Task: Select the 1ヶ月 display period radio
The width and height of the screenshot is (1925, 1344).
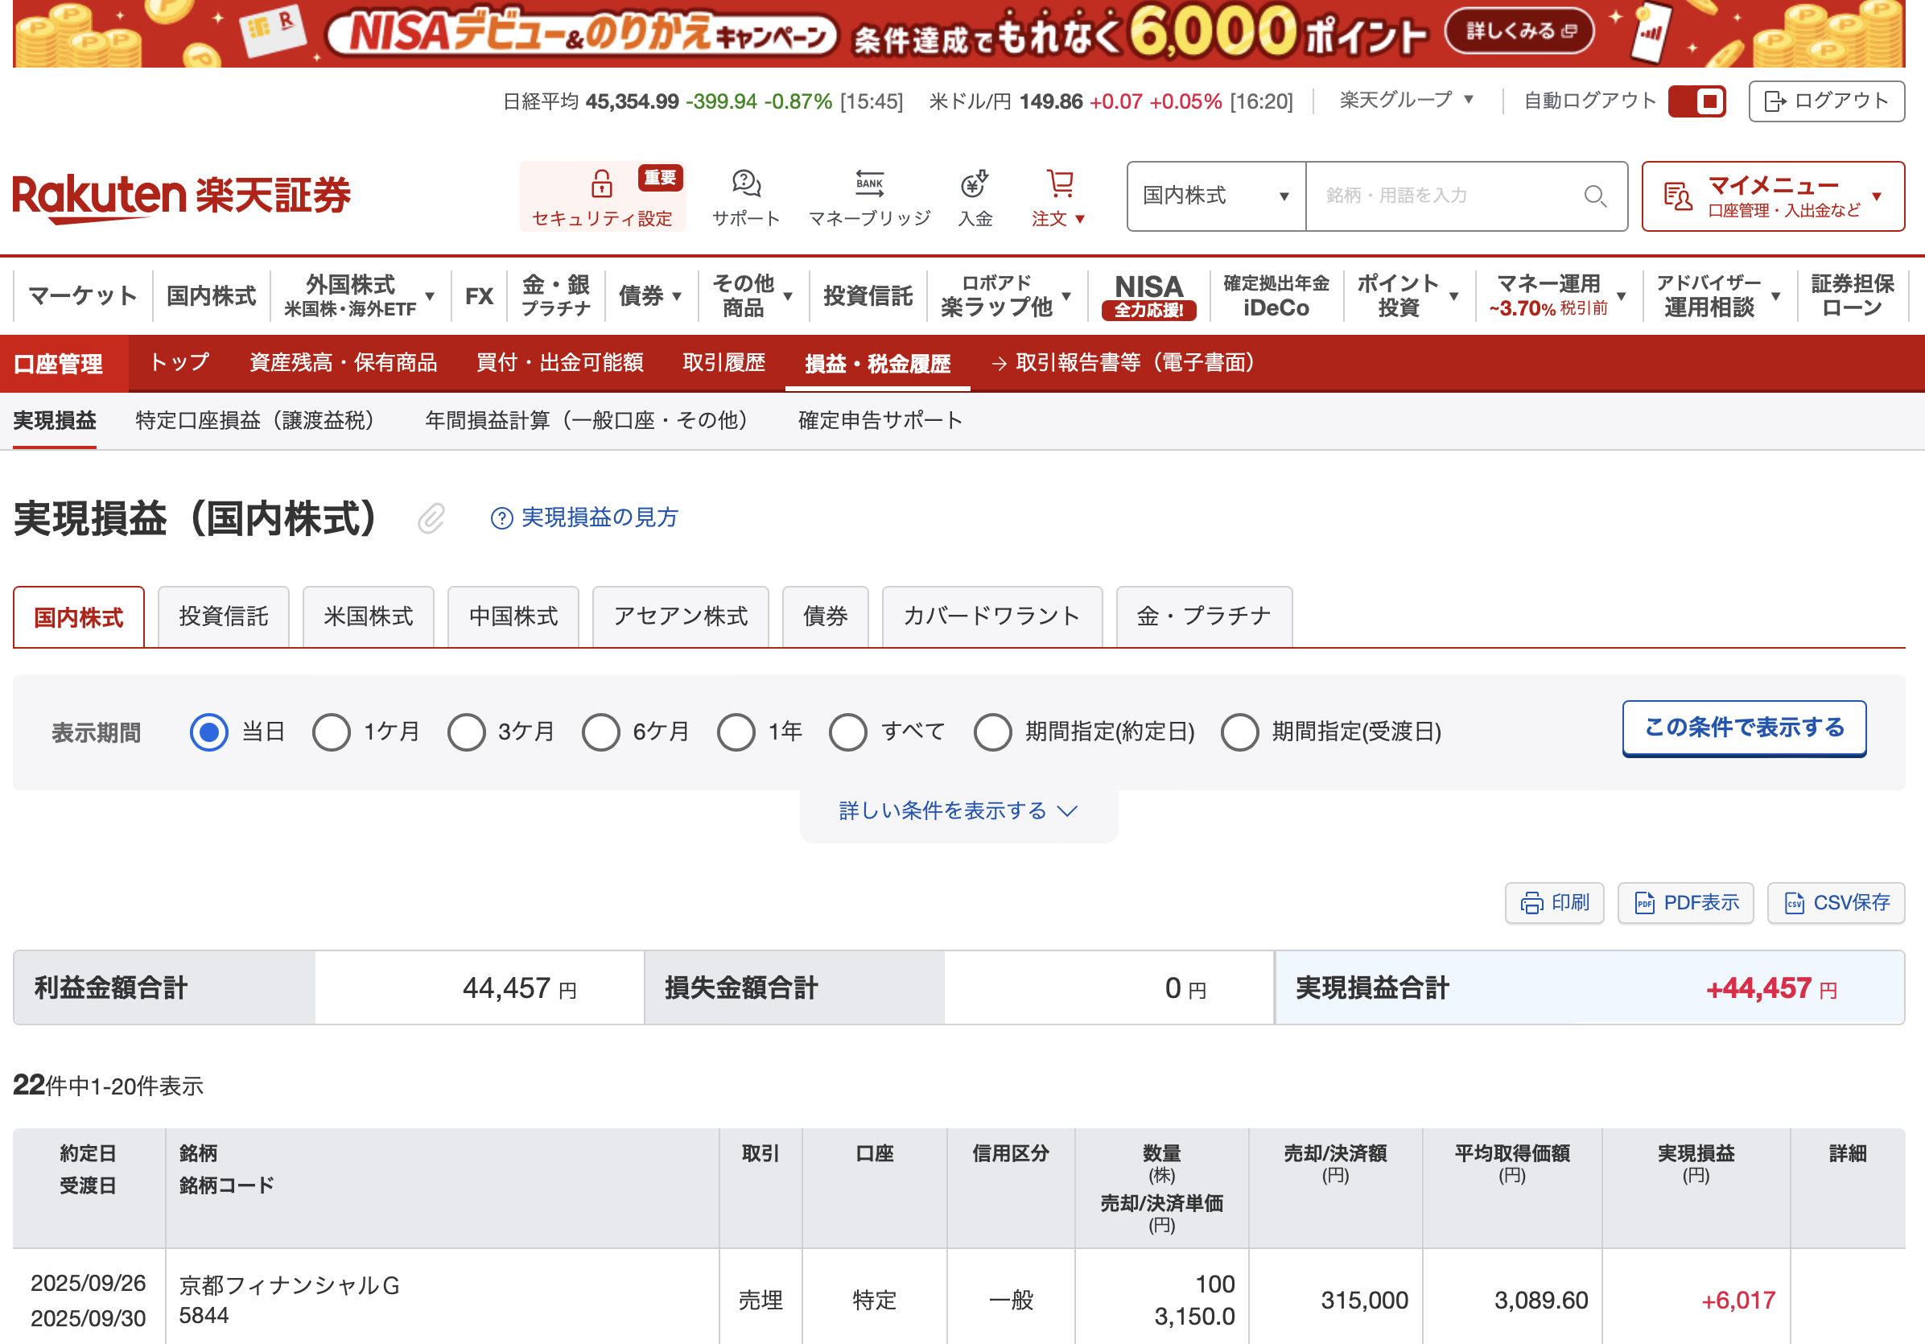Action: [x=332, y=732]
